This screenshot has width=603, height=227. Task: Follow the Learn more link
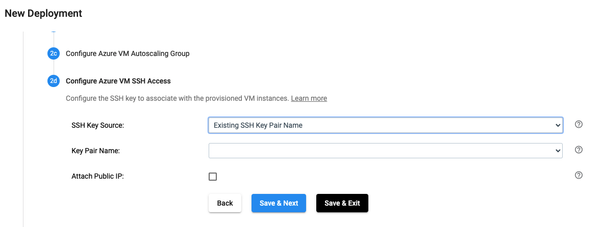[x=309, y=99]
